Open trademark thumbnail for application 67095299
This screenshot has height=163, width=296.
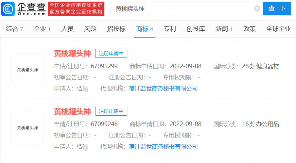click(x=27, y=70)
